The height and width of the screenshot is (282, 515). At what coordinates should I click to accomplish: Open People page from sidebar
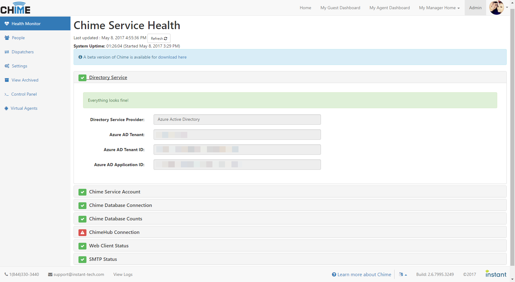coord(35,38)
